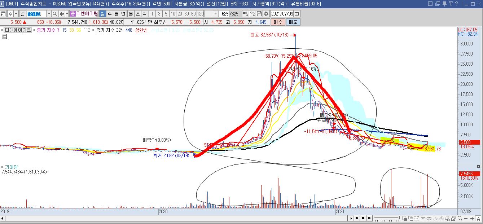The height and width of the screenshot is (224, 483).
Task: Toggle the 증 badge before stock name
Action: click(72, 14)
